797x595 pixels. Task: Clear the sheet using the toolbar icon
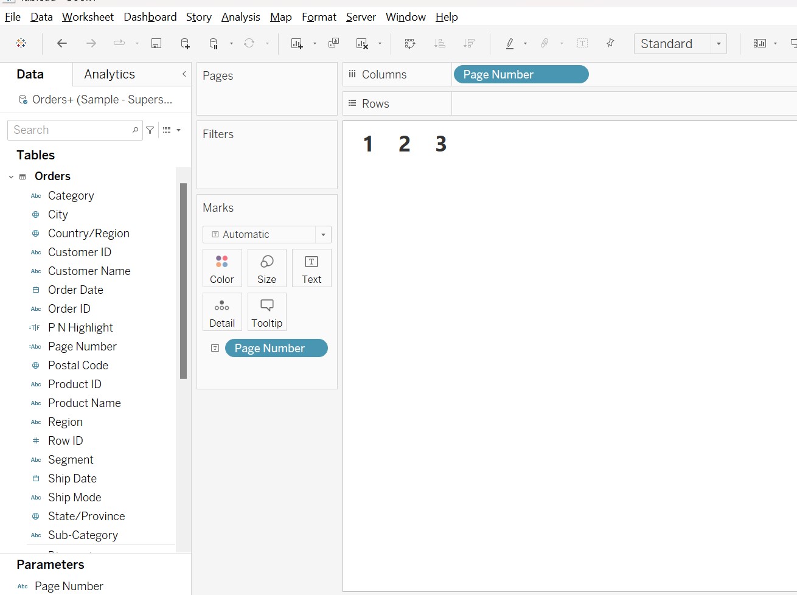click(362, 43)
